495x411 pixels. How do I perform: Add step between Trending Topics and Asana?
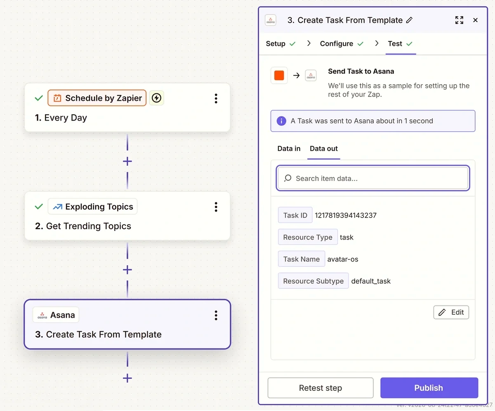(127, 270)
